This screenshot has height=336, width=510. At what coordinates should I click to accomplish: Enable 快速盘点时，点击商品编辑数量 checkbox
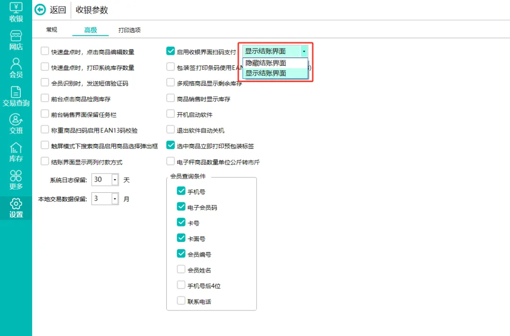coord(44,51)
